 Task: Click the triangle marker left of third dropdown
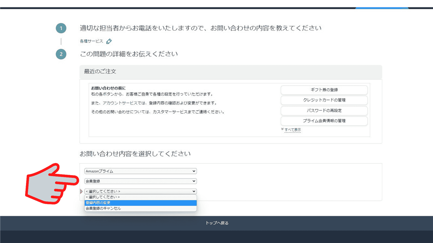pyautogui.click(x=81, y=191)
